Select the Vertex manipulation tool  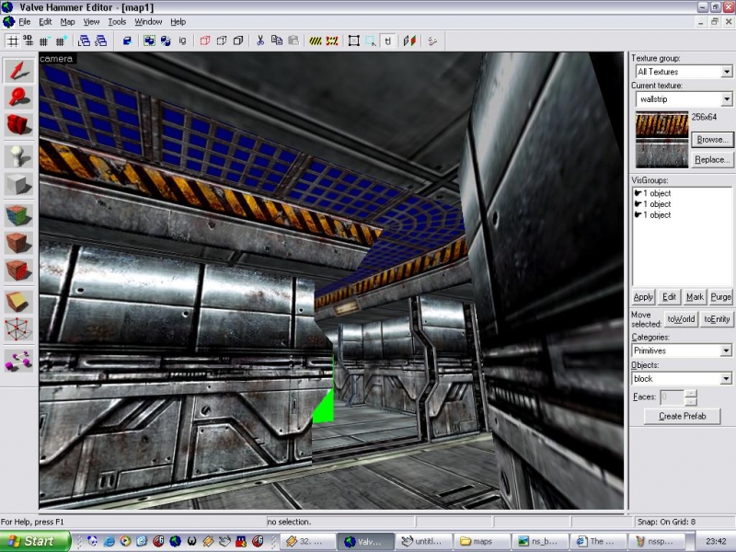click(18, 329)
